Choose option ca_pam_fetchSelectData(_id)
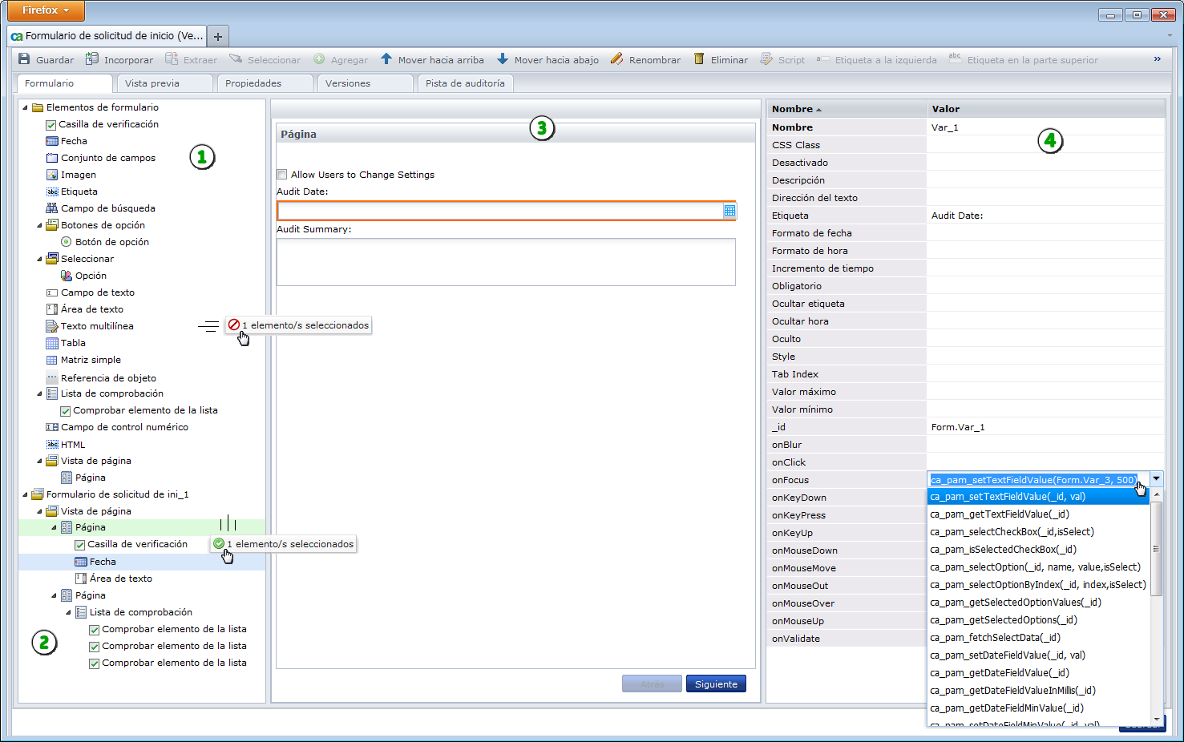1184x742 pixels. click(x=1037, y=638)
